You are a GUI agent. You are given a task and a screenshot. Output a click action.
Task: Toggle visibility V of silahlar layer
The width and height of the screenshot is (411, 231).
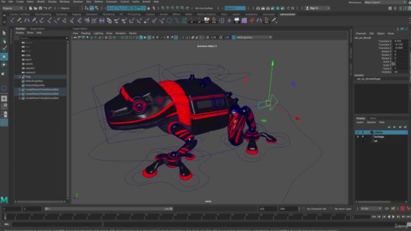pos(358,132)
